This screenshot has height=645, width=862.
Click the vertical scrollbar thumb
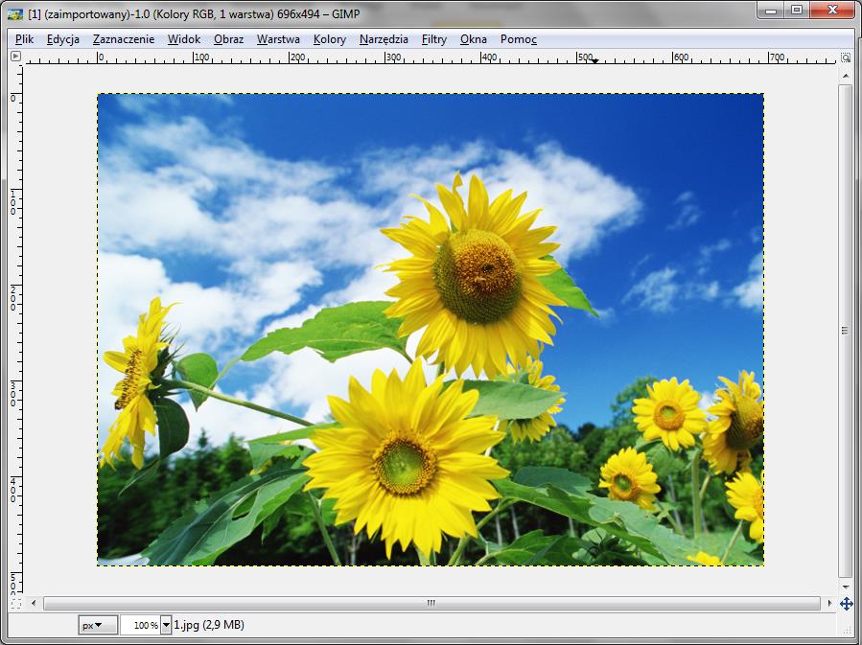tap(846, 331)
